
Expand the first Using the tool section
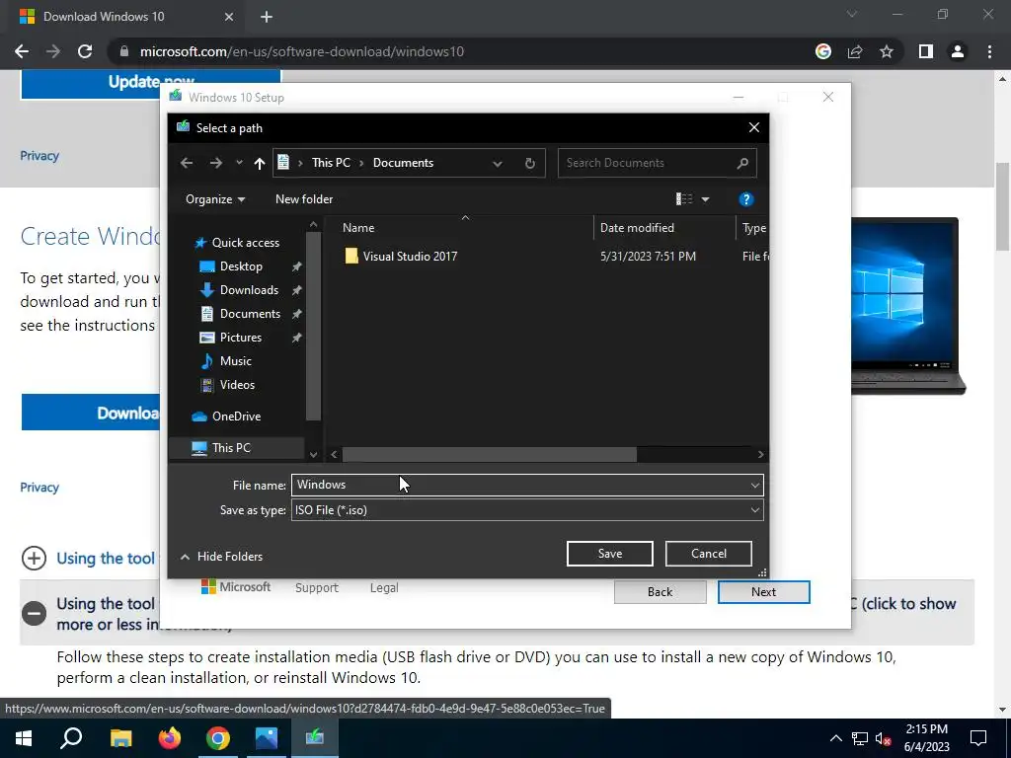pyautogui.click(x=34, y=559)
